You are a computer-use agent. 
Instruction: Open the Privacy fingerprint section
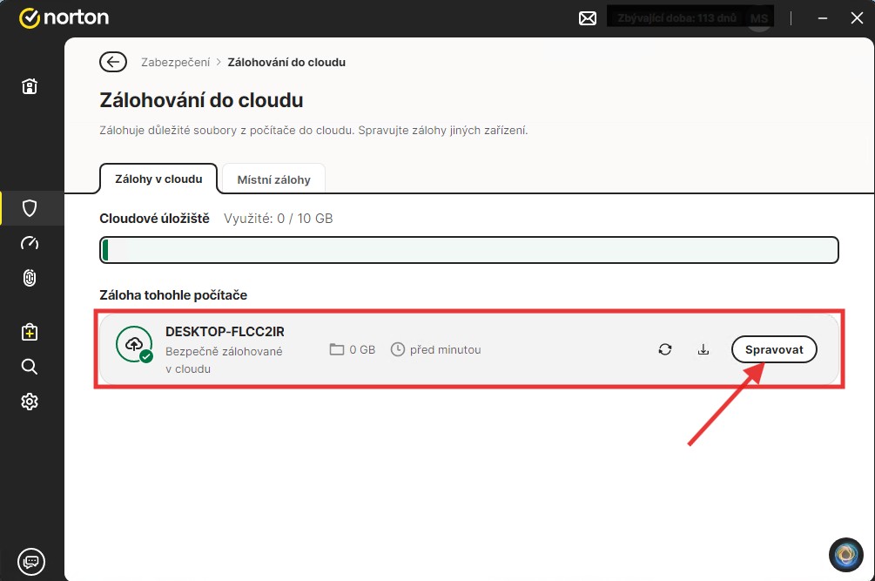(30, 278)
